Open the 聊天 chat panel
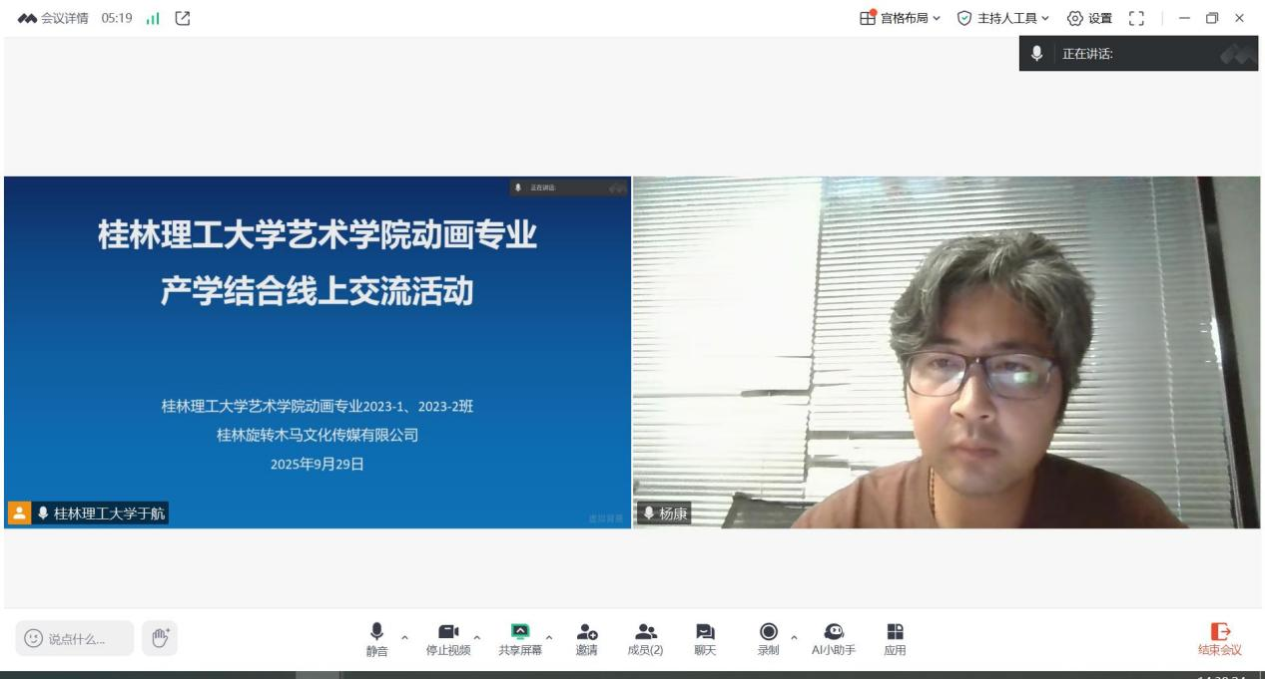 tap(705, 636)
